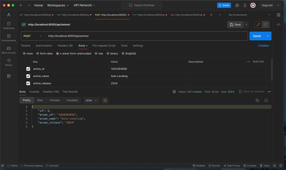Switch to the Params tab

26,46
